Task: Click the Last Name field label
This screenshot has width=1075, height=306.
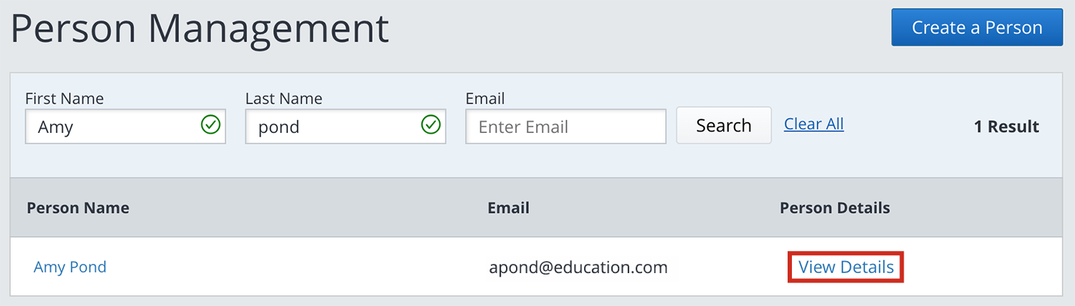Action: pos(284,99)
